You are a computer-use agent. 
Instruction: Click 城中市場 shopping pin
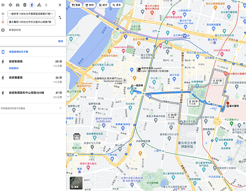(x=174, y=79)
